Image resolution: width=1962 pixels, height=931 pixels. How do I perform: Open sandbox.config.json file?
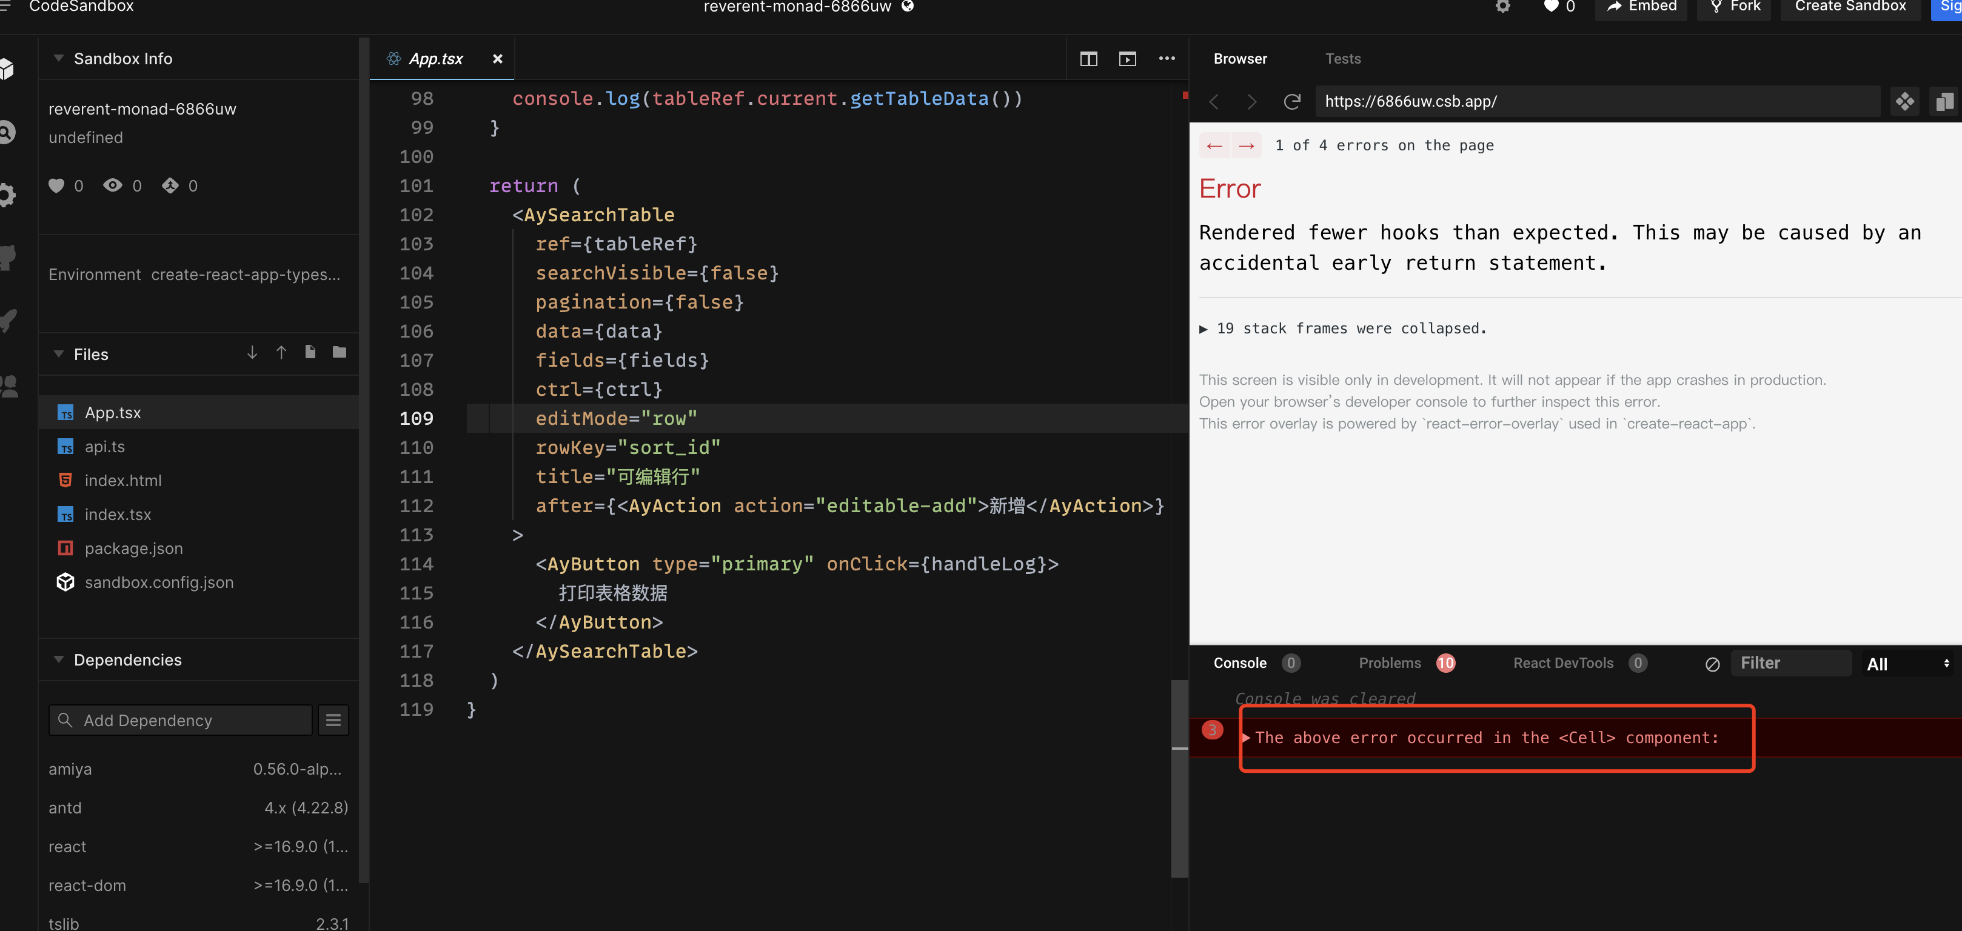pyautogui.click(x=198, y=582)
